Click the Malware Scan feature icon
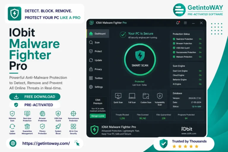The width and height of the screenshot is (228, 152). [x=12, y=113]
